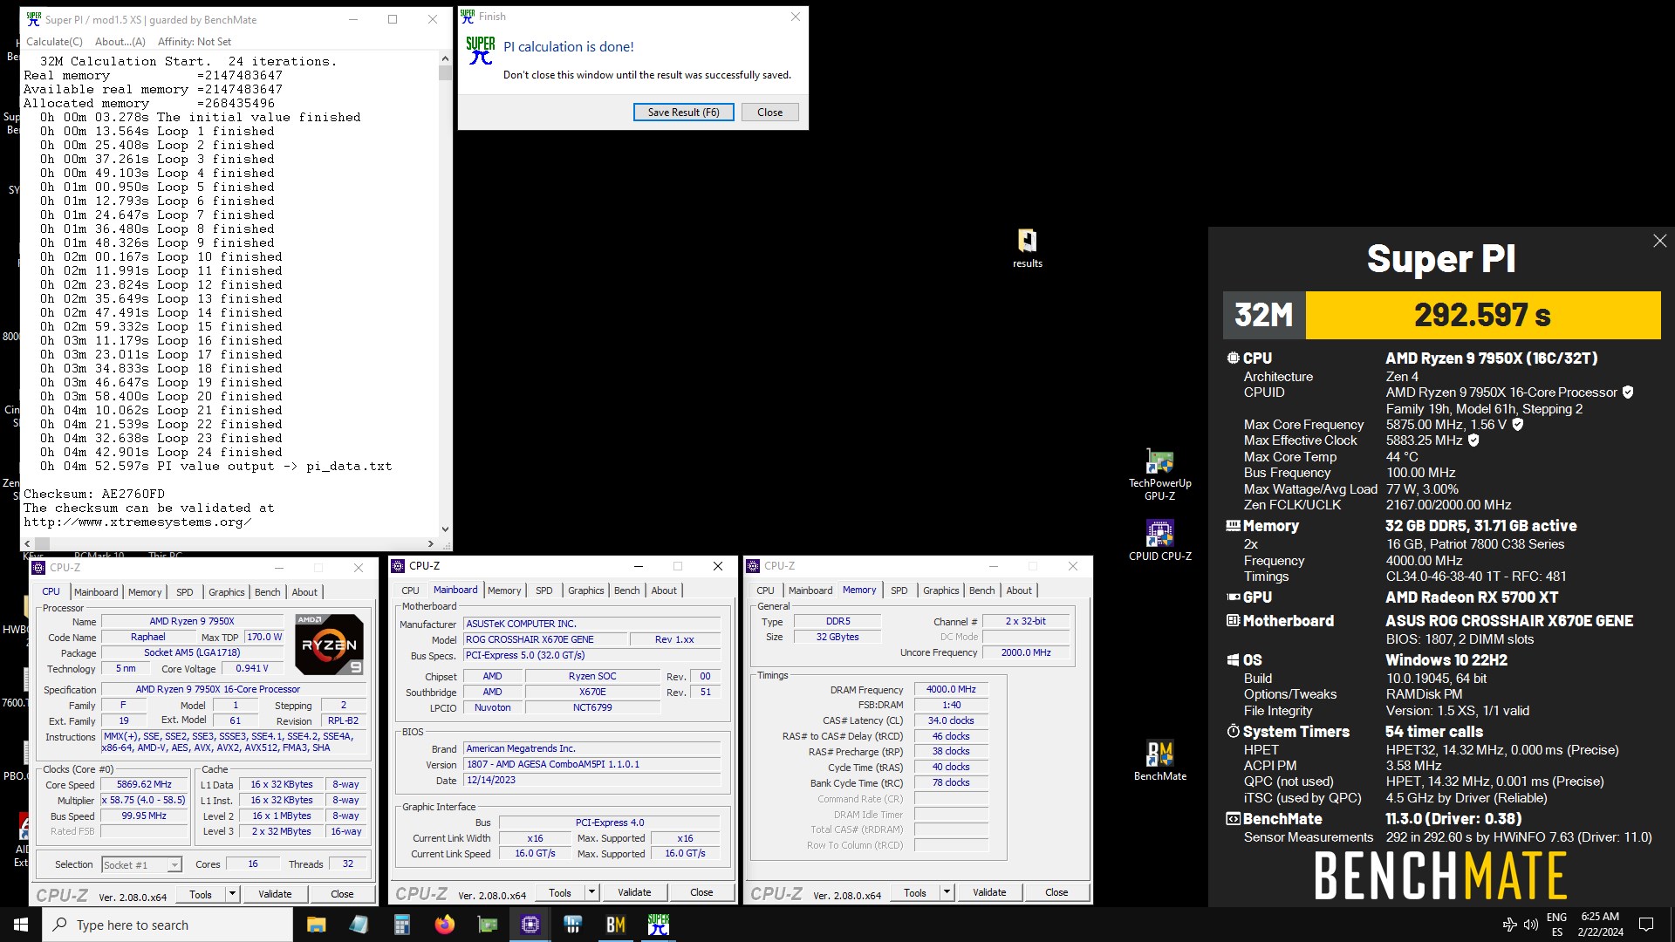The width and height of the screenshot is (1675, 942).
Task: Open the About..(A) menu in Super PI
Action: point(120,41)
